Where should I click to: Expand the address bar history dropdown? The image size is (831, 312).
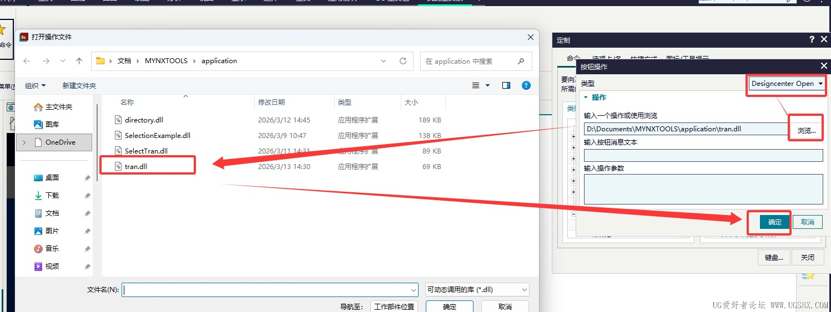point(384,61)
